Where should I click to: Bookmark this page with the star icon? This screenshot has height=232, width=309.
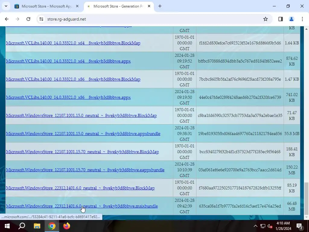point(266,19)
